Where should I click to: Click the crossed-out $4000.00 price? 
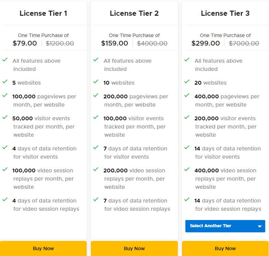coord(152,44)
